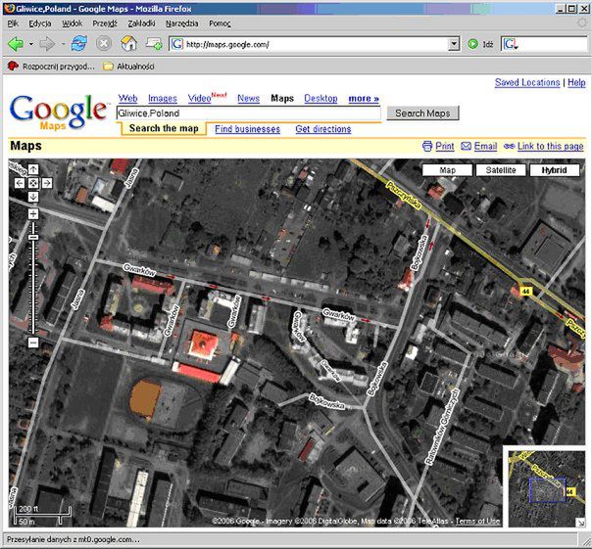Expand the more » Google services link
The image size is (592, 549).
point(364,99)
